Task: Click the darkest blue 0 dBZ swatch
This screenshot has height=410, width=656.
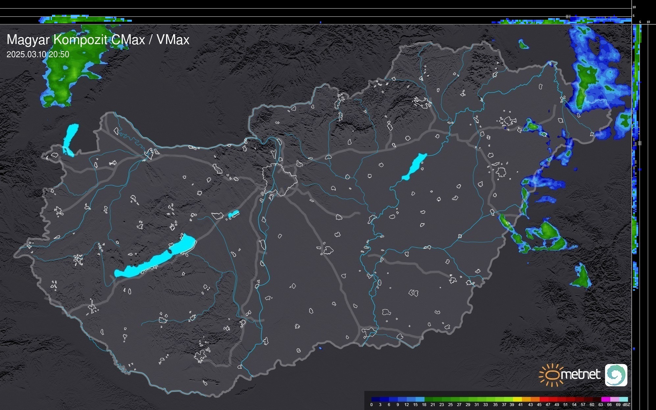Action: point(376,399)
